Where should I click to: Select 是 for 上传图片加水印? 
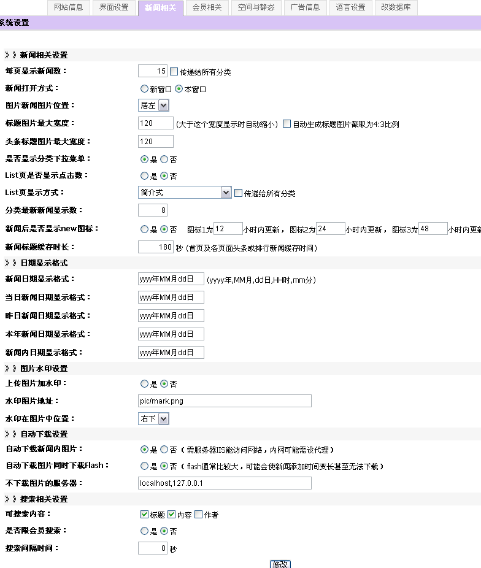tap(145, 383)
